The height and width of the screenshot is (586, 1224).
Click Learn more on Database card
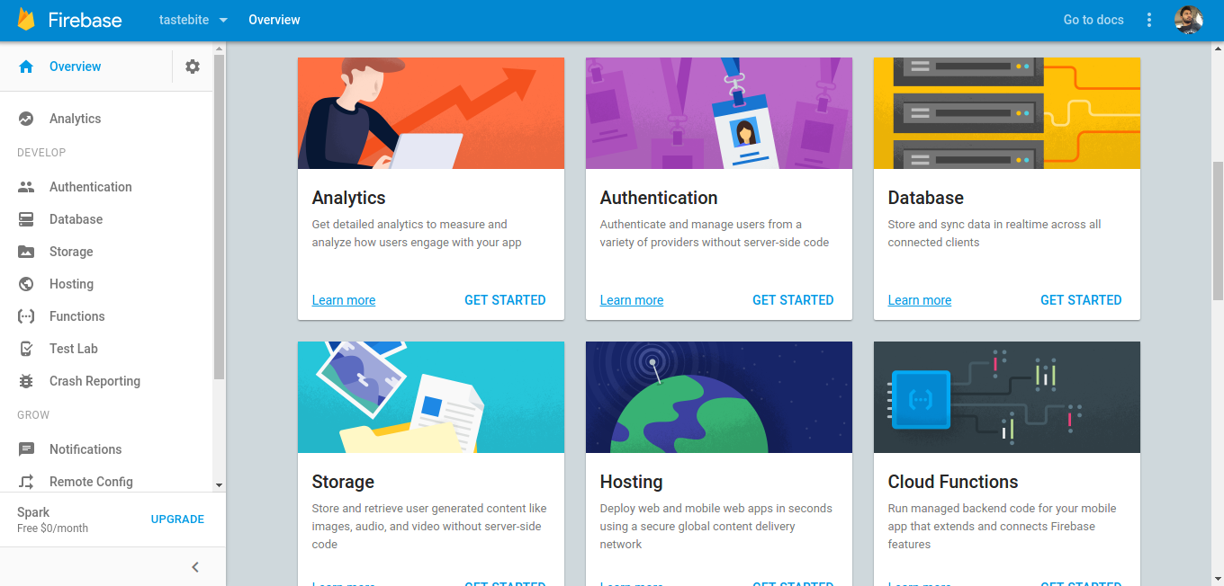[x=920, y=300]
